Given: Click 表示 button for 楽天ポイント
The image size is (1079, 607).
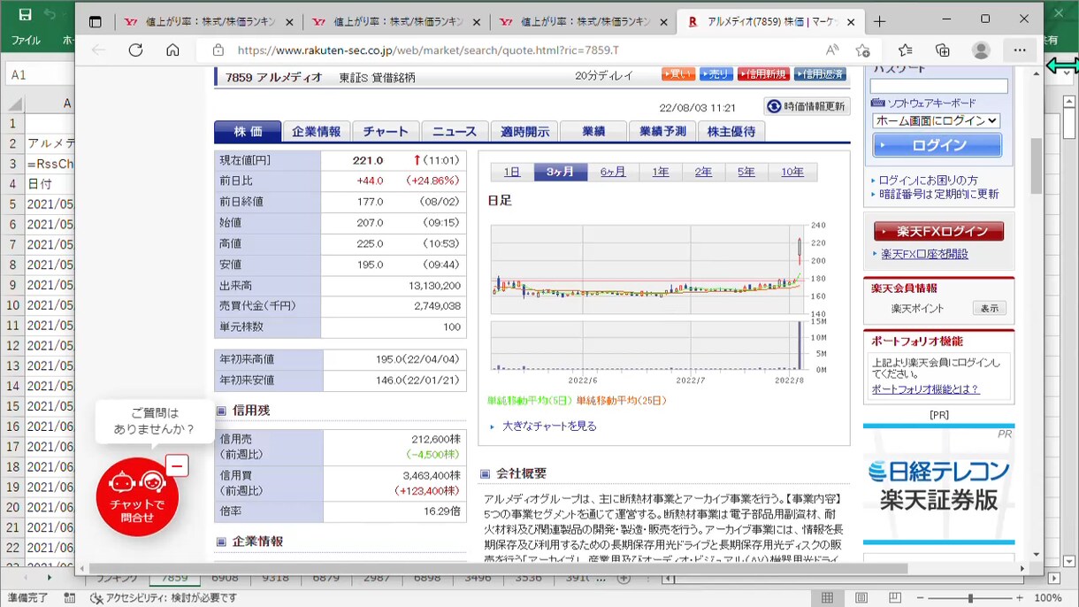Looking at the screenshot, I should pyautogui.click(x=989, y=308).
